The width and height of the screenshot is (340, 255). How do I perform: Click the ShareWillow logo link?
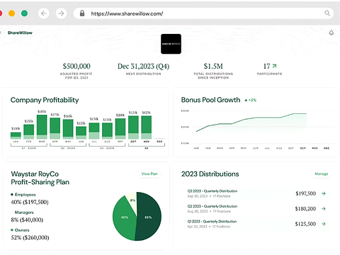pyautogui.click(x=20, y=33)
